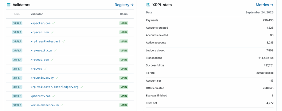
Task: Click the checkmark after xrpl.aesthetes.art
Action: (64, 41)
